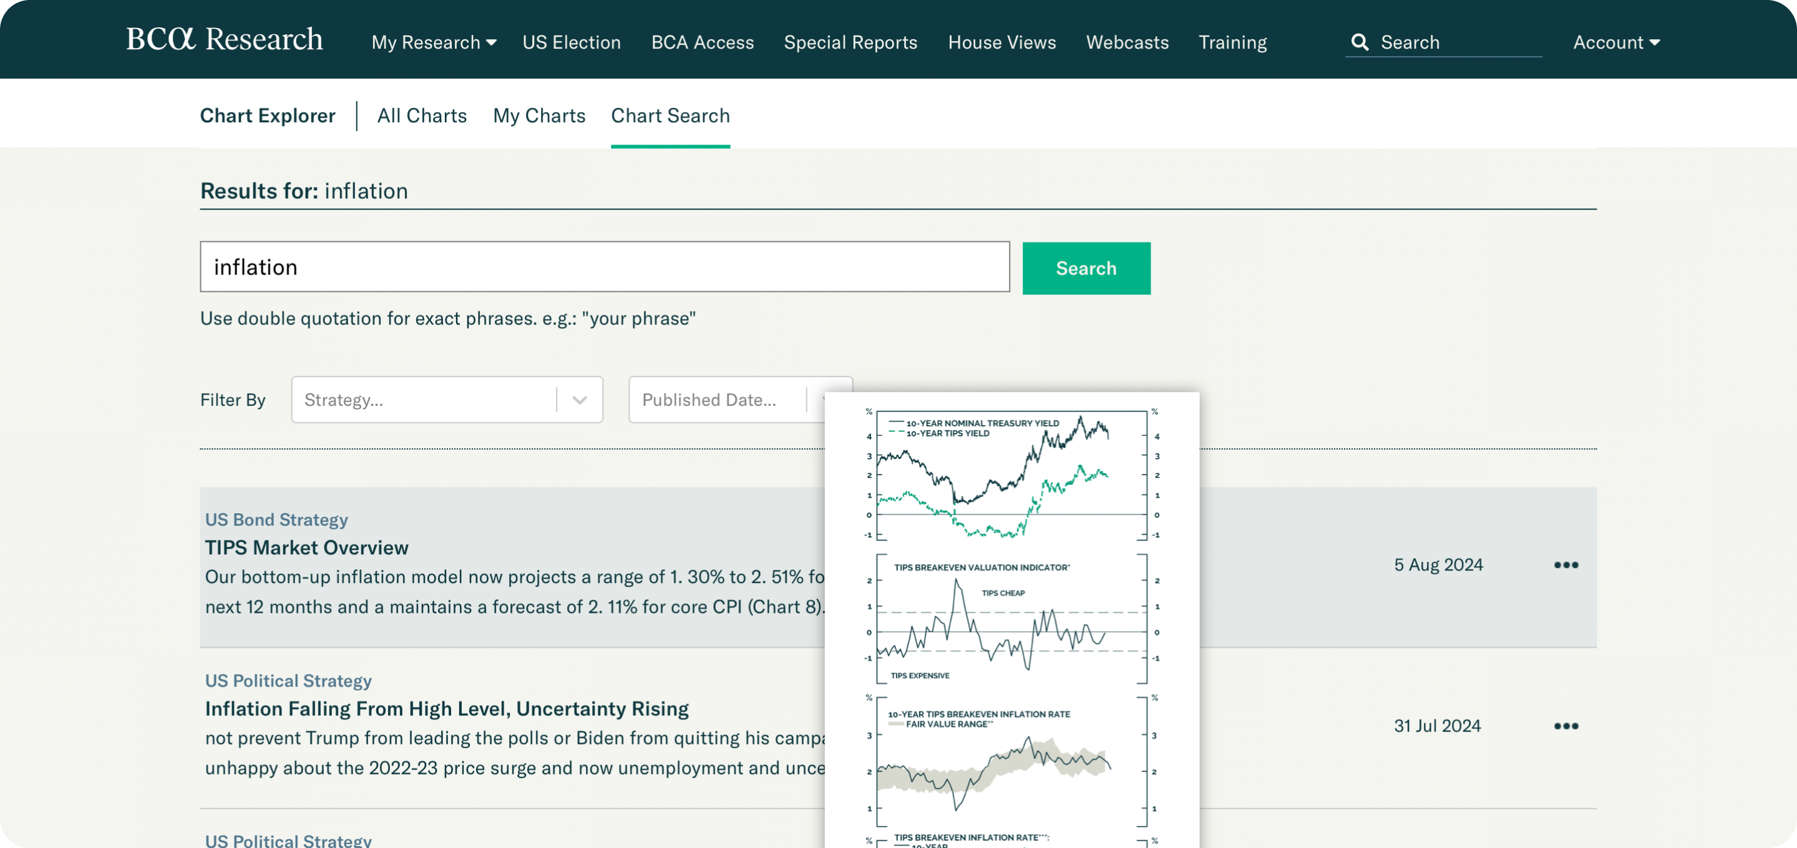Viewport: 1797px width, 848px height.
Task: Open options menu for the 31 Jul 2024 result
Action: click(1566, 726)
